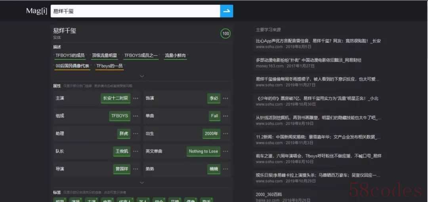Open the more options dots for 组成 row
Image resolution: width=428 pixels, height=202 pixels.
(x=136, y=116)
